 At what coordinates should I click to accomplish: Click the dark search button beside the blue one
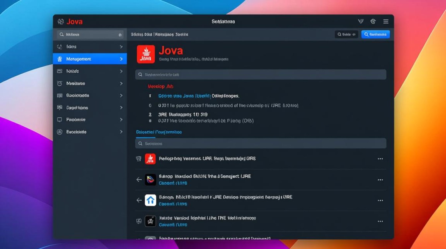346,34
